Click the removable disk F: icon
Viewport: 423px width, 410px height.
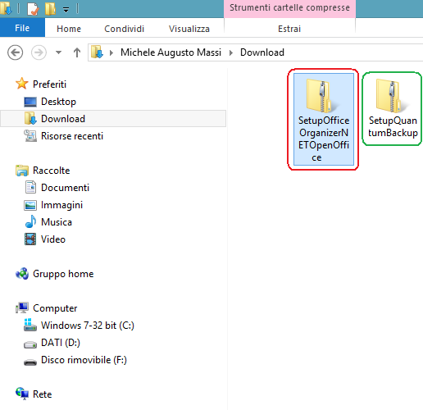click(x=30, y=362)
